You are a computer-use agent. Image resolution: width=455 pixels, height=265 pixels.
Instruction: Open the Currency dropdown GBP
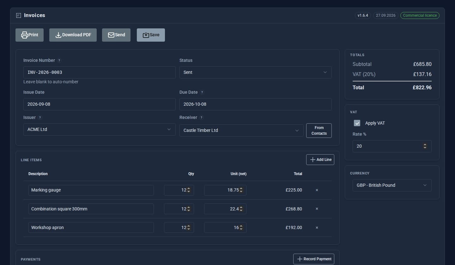(392, 185)
